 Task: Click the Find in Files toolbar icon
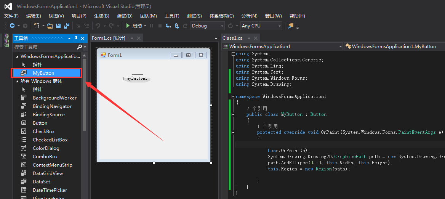click(x=291, y=26)
